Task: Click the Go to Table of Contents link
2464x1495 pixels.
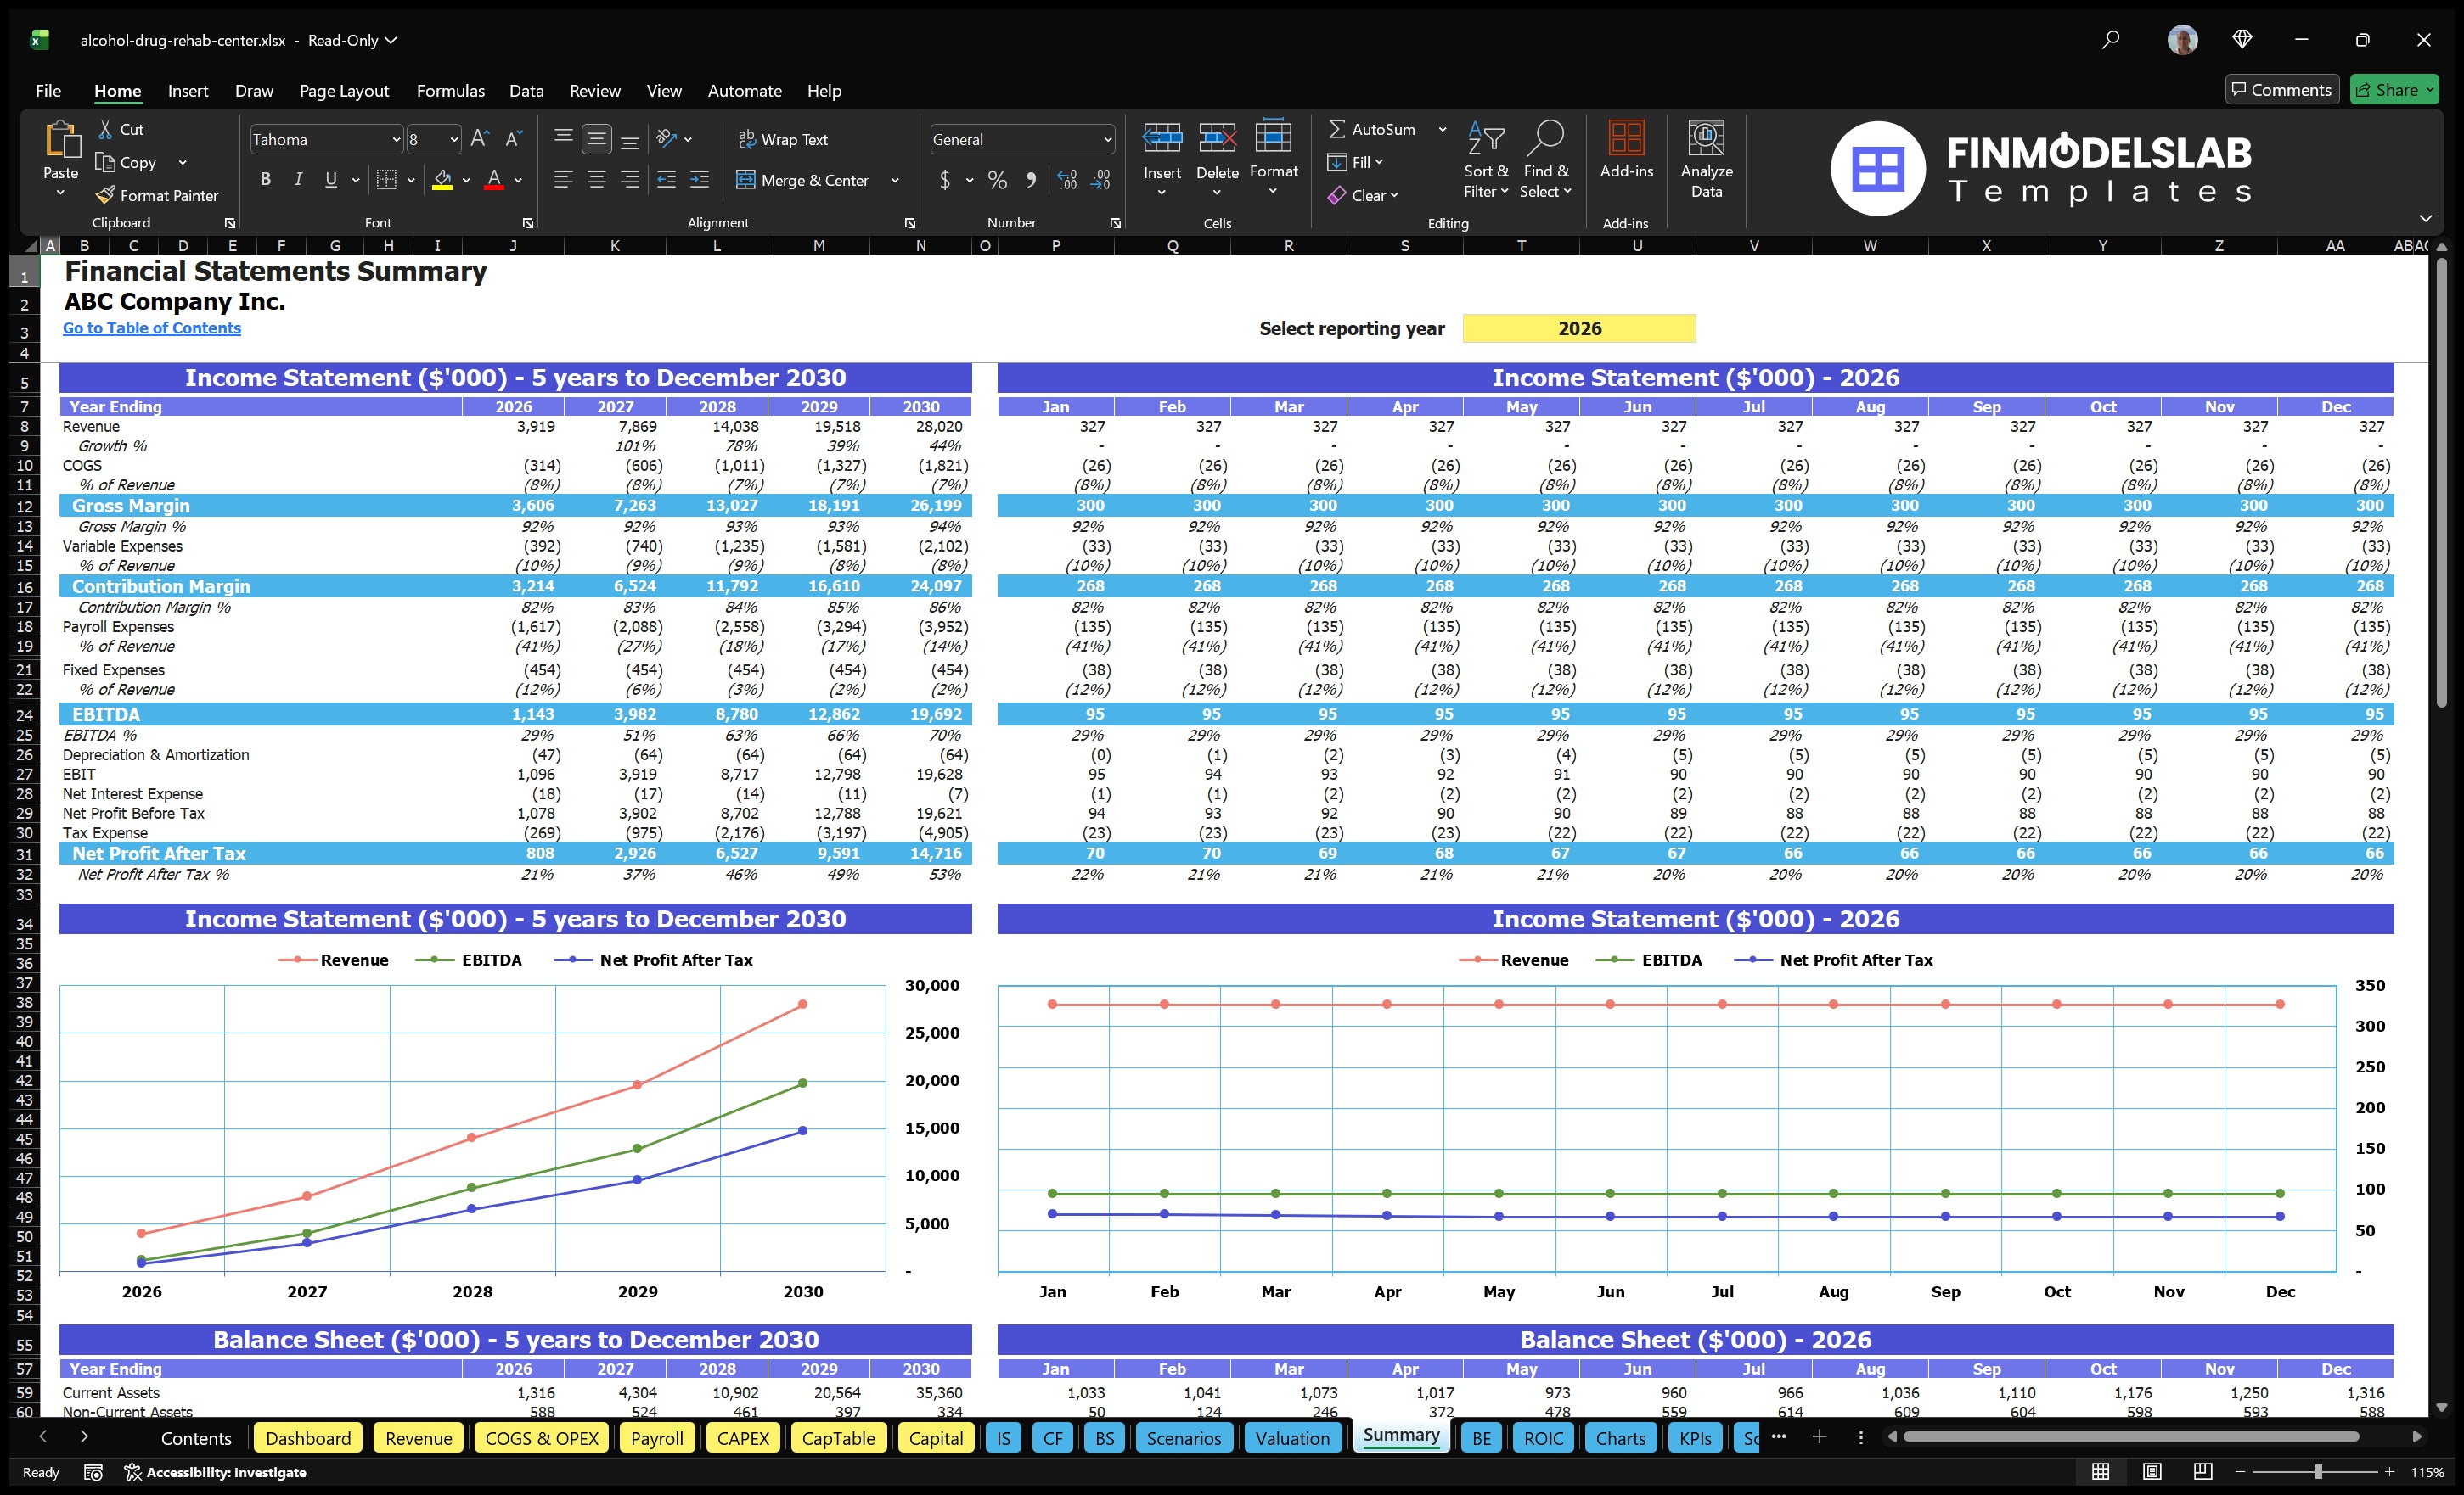Action: (152, 328)
